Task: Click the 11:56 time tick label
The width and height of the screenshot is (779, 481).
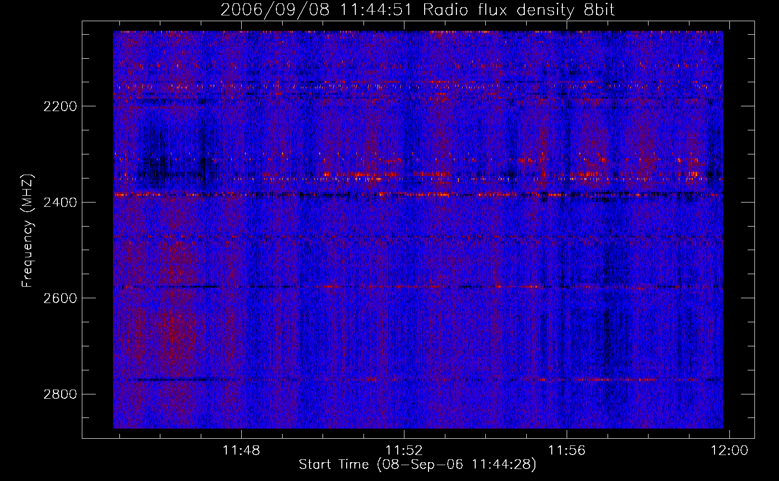Action: [x=567, y=451]
